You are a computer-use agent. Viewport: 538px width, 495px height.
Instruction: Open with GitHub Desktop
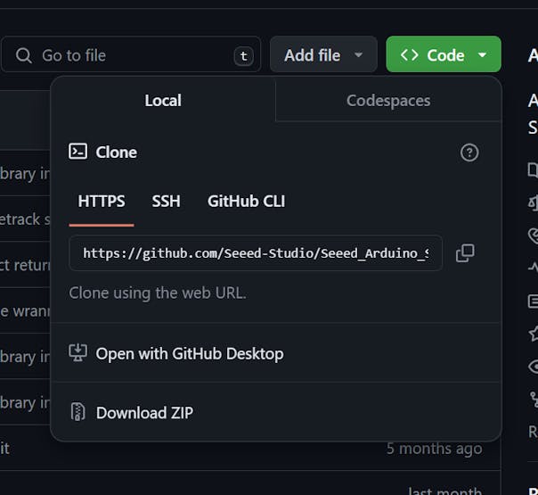[189, 353]
